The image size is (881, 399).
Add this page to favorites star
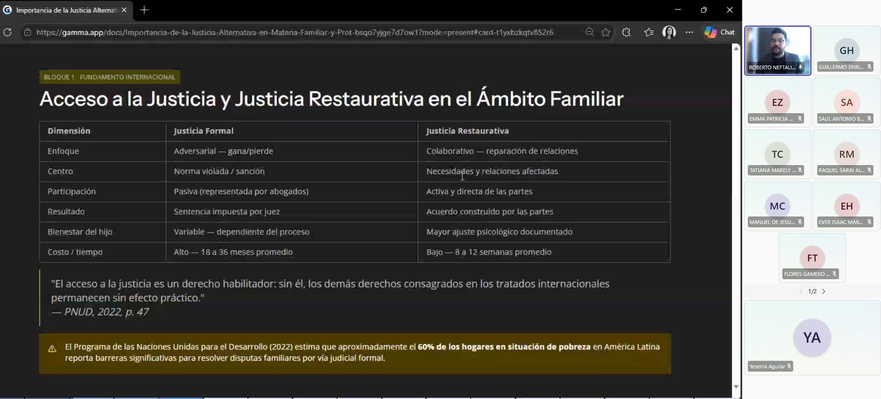tap(606, 32)
